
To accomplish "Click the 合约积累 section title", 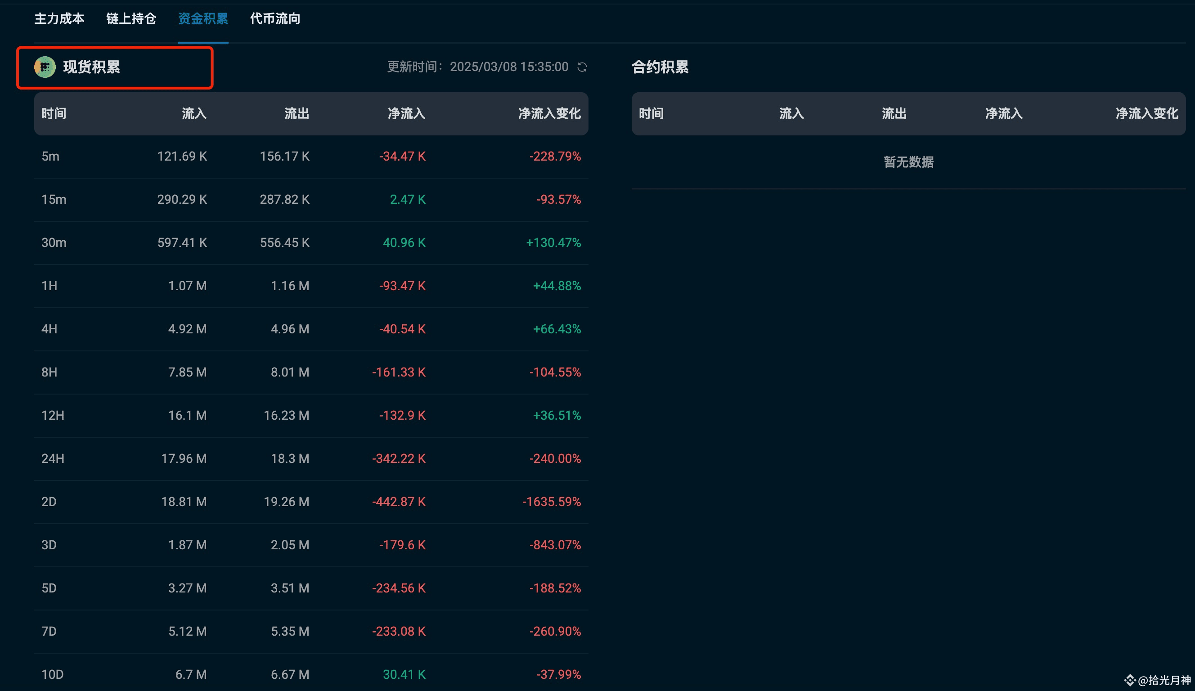I will (660, 67).
